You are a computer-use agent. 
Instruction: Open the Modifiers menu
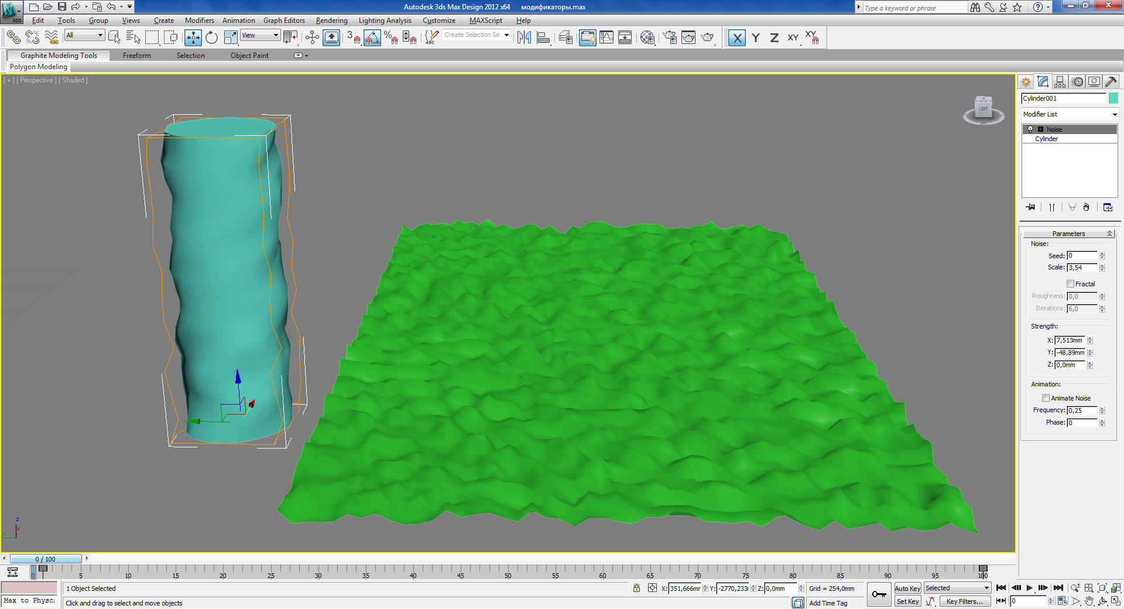coord(200,20)
